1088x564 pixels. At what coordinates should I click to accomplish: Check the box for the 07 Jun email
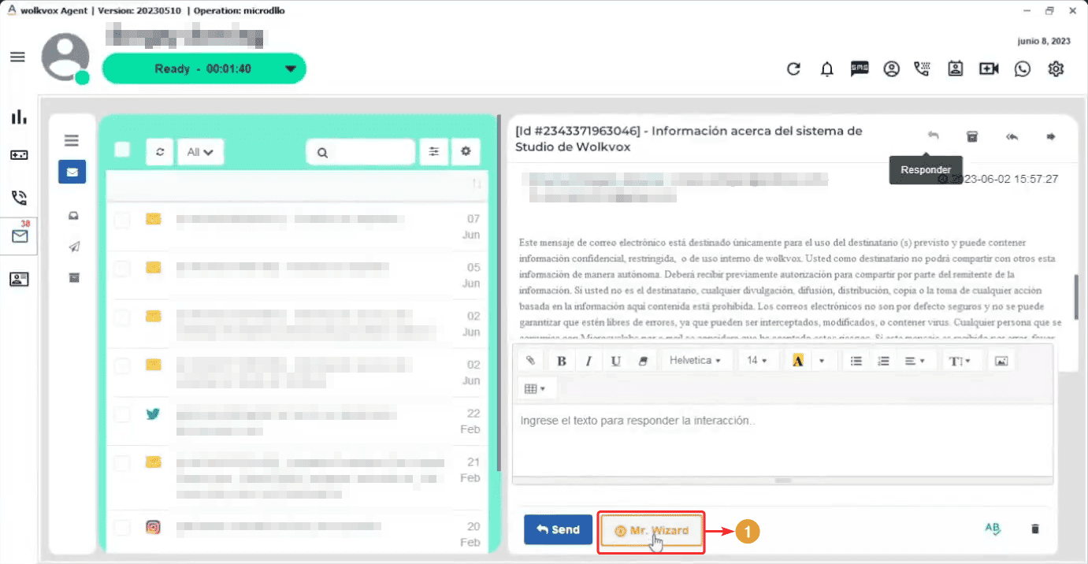click(x=122, y=220)
